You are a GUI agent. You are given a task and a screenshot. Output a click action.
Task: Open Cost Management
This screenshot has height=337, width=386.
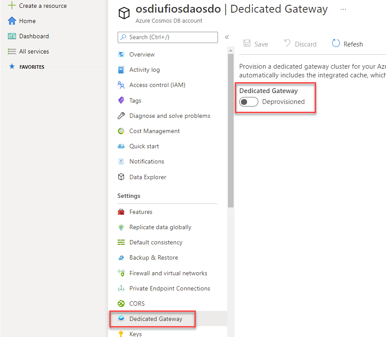pos(155,131)
